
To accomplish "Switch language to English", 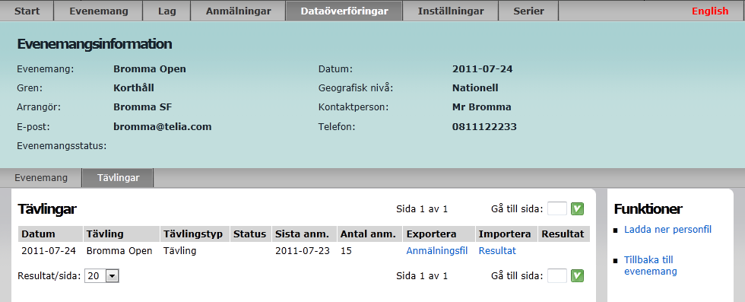I will (x=710, y=11).
